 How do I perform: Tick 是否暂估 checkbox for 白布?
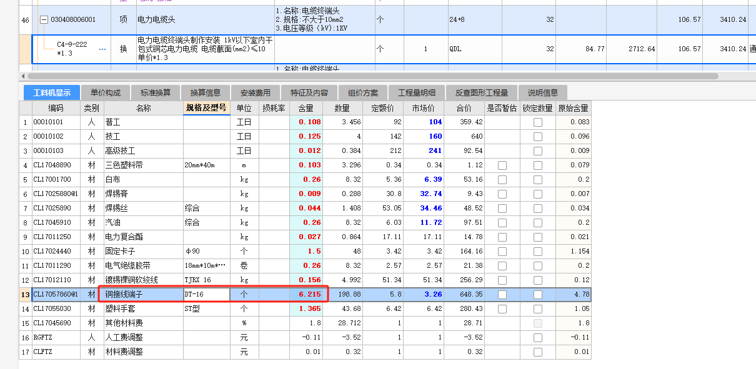coord(502,179)
